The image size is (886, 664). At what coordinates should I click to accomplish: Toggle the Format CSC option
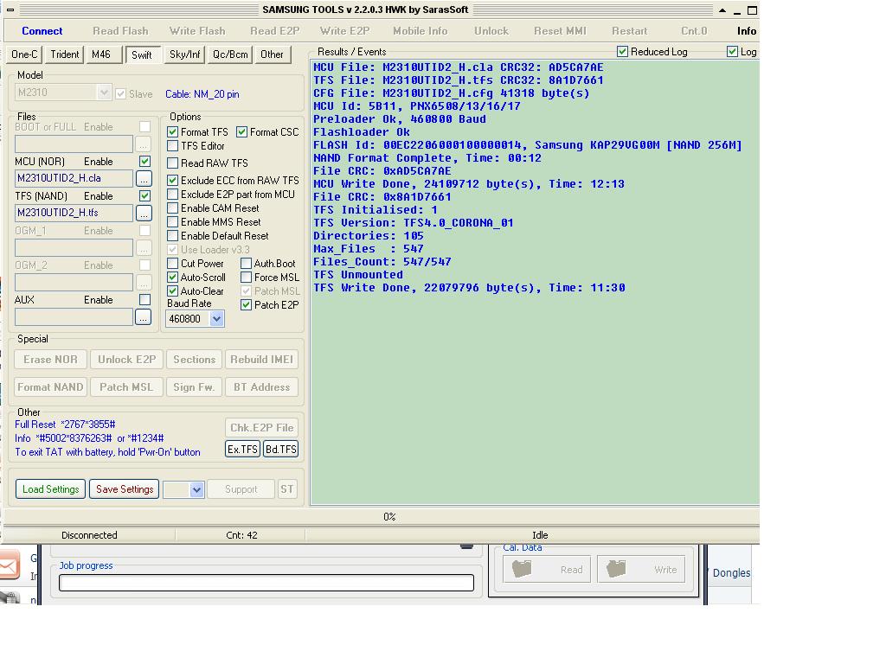point(242,132)
